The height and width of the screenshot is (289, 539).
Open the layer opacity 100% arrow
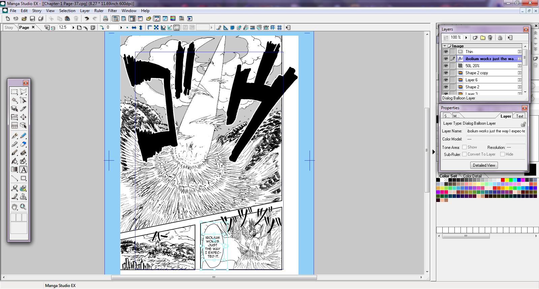tap(466, 38)
